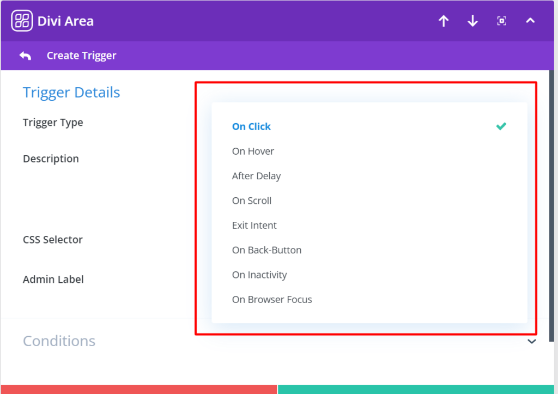Viewport: 558px width, 394px height.
Task: Move module up with the up arrow
Action: tap(444, 21)
